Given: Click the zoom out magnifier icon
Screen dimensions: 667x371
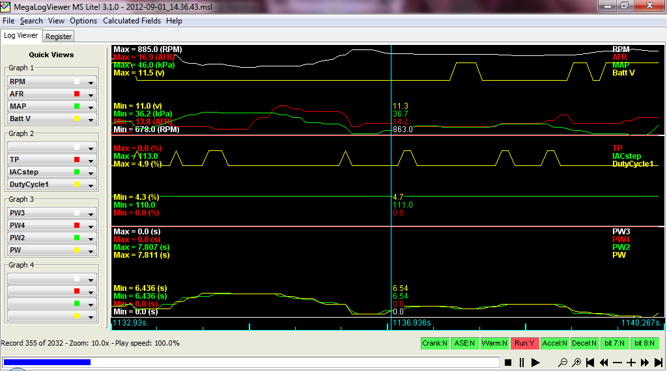Looking at the screenshot, I should 563,363.
